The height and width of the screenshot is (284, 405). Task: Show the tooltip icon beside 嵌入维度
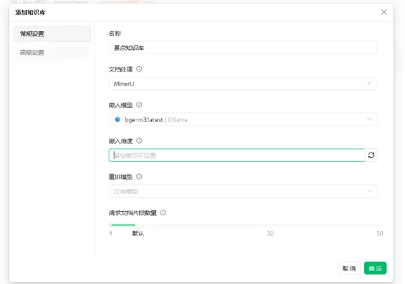(140, 141)
